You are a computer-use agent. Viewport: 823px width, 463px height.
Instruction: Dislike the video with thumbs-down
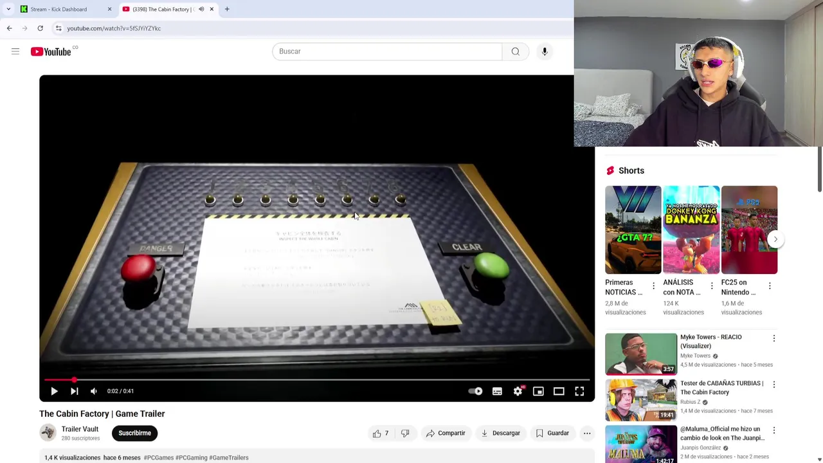pos(405,433)
